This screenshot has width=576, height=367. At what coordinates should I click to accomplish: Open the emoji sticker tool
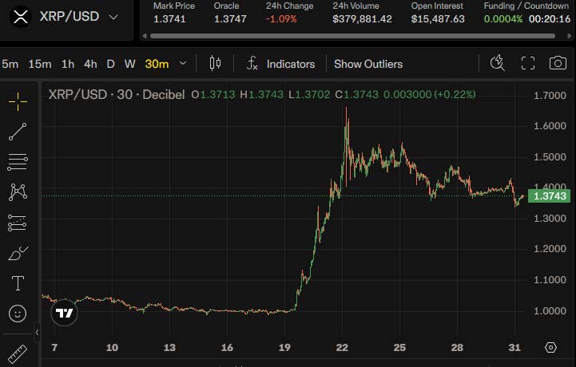click(x=18, y=314)
